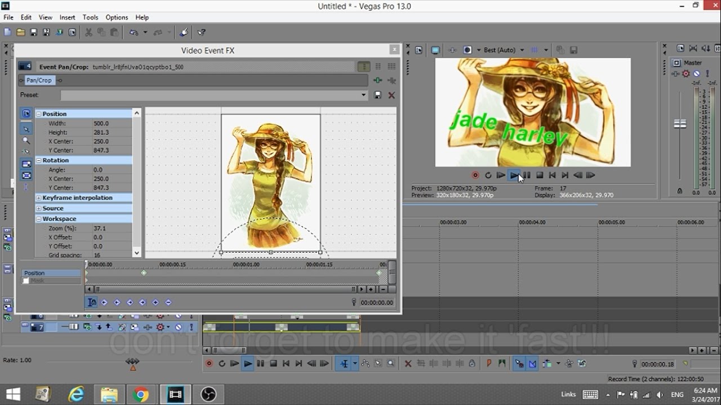721x405 pixels.
Task: Enable the Mask checkbox
Action: 25,281
